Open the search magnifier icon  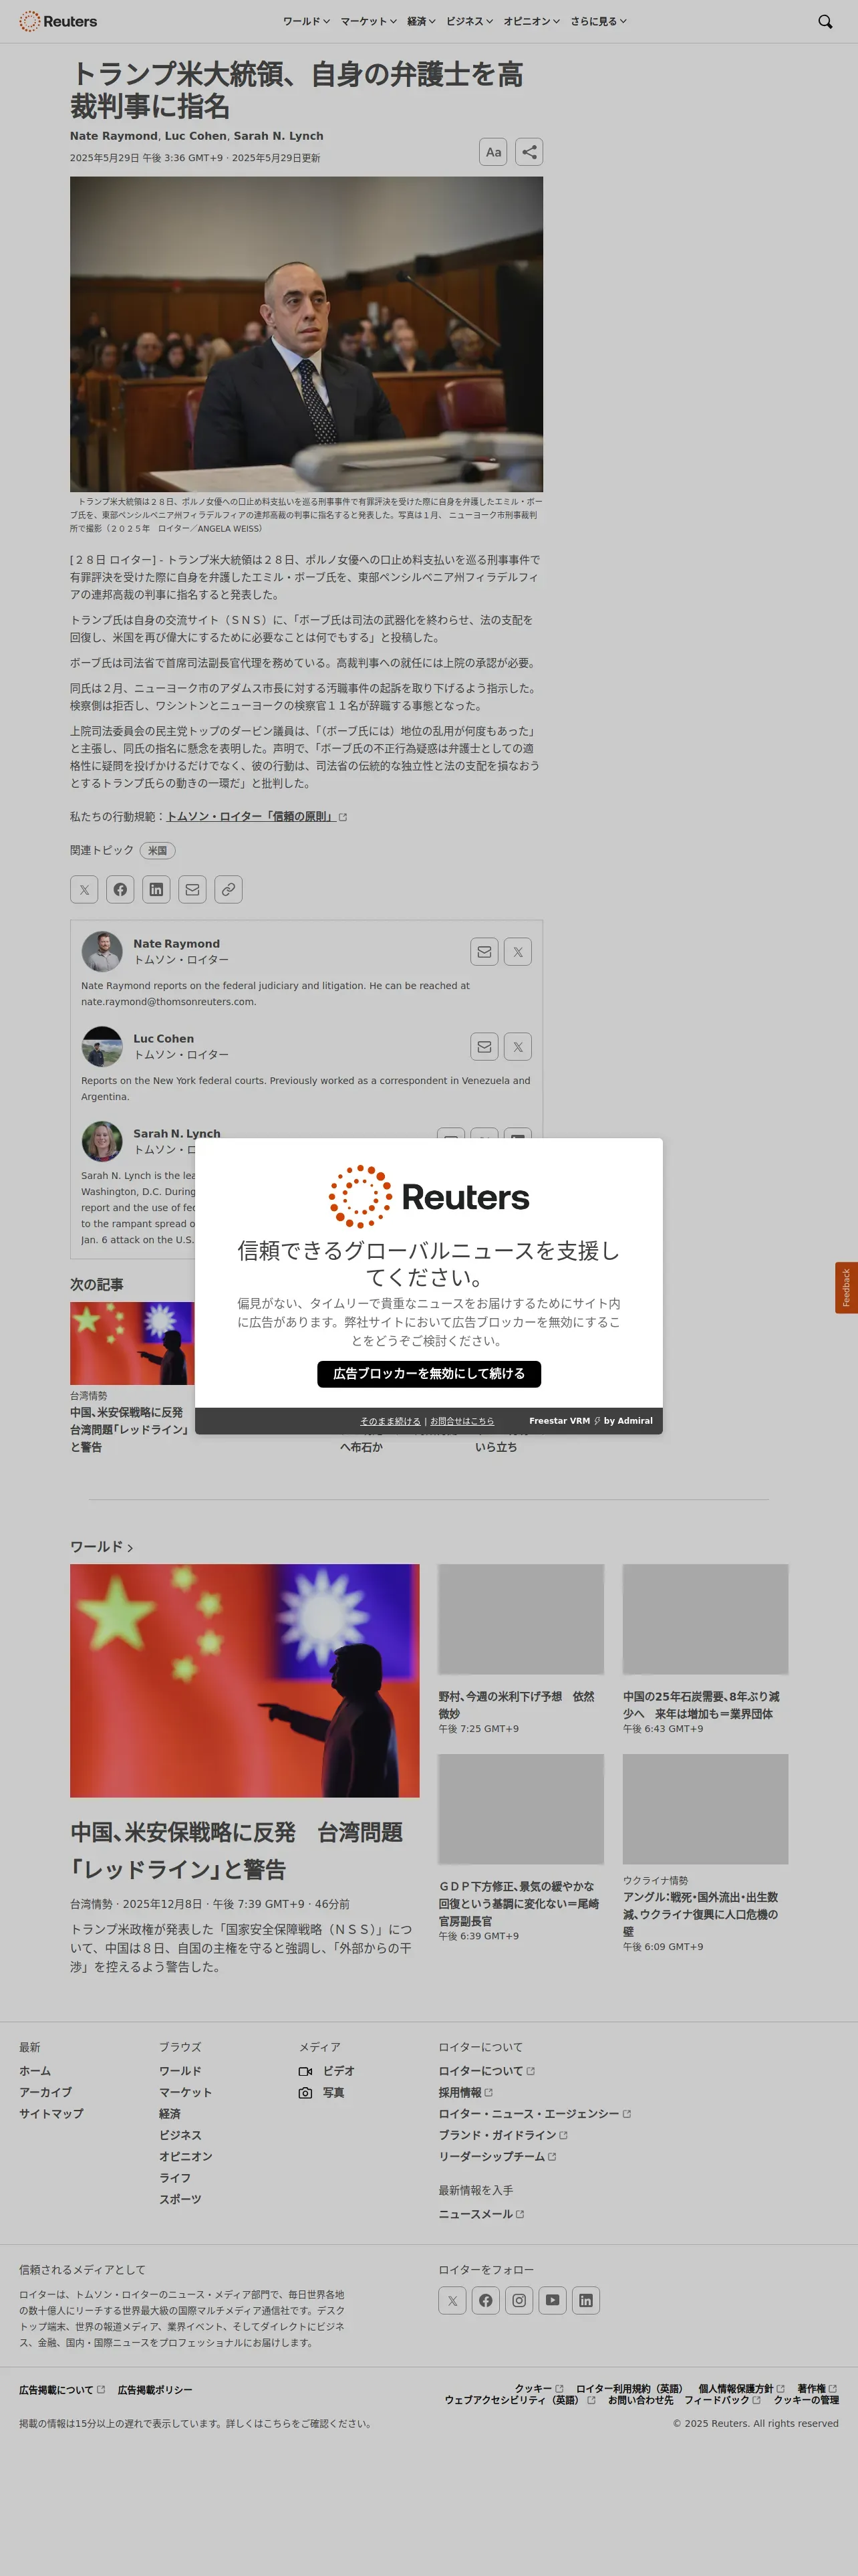pyautogui.click(x=824, y=21)
